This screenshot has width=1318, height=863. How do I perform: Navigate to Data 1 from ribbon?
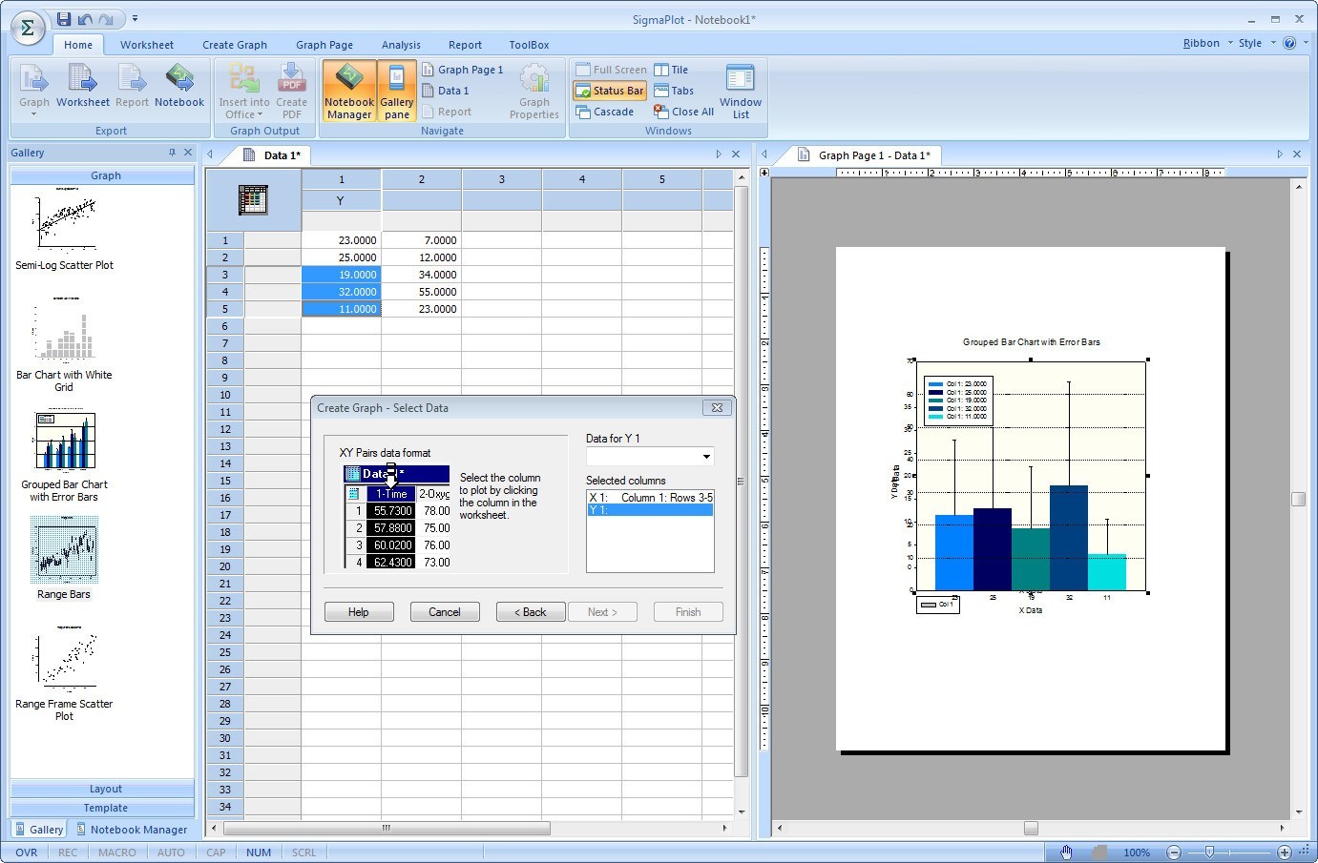(x=446, y=91)
